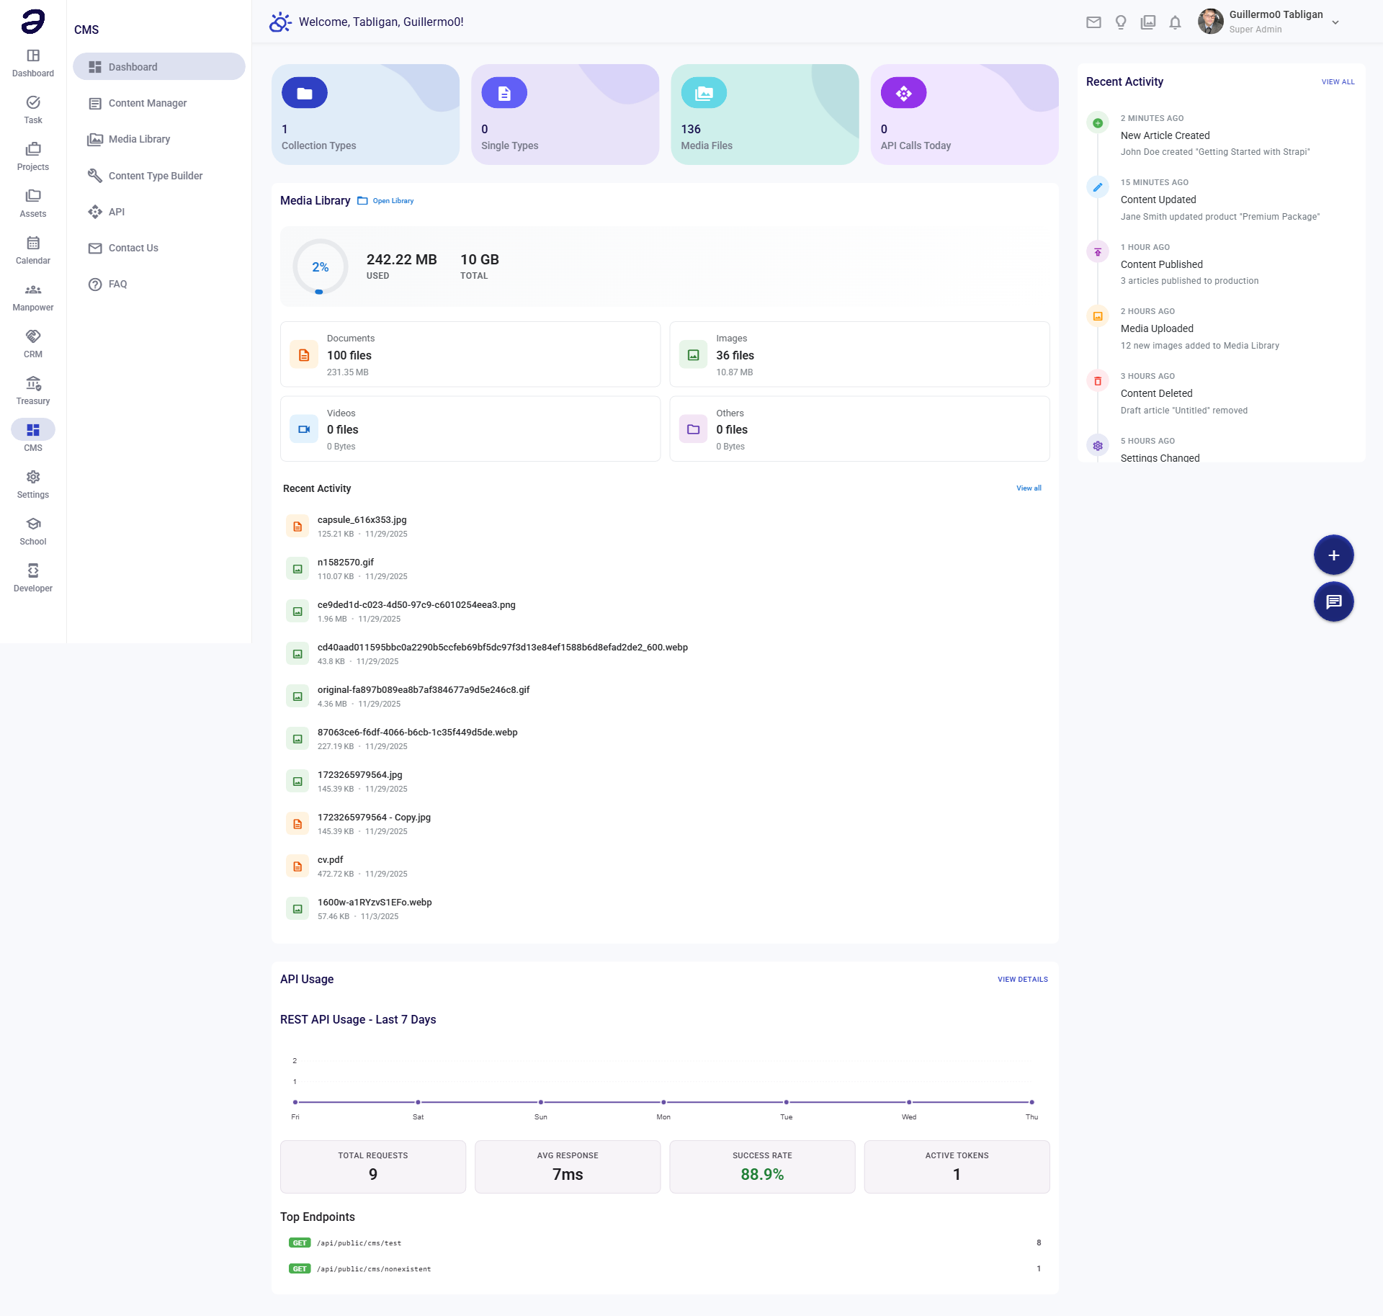Click VIEW DETAILS on API Usage
This screenshot has height=1316, width=1383.
(x=1022, y=979)
